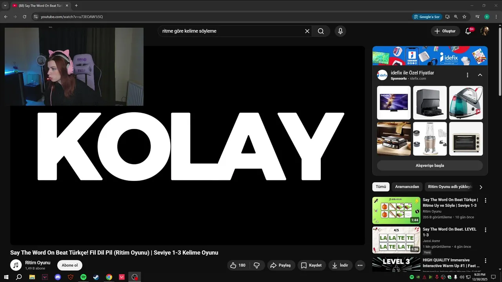Open volume control in system tray
The width and height of the screenshot is (502, 282).
462,277
